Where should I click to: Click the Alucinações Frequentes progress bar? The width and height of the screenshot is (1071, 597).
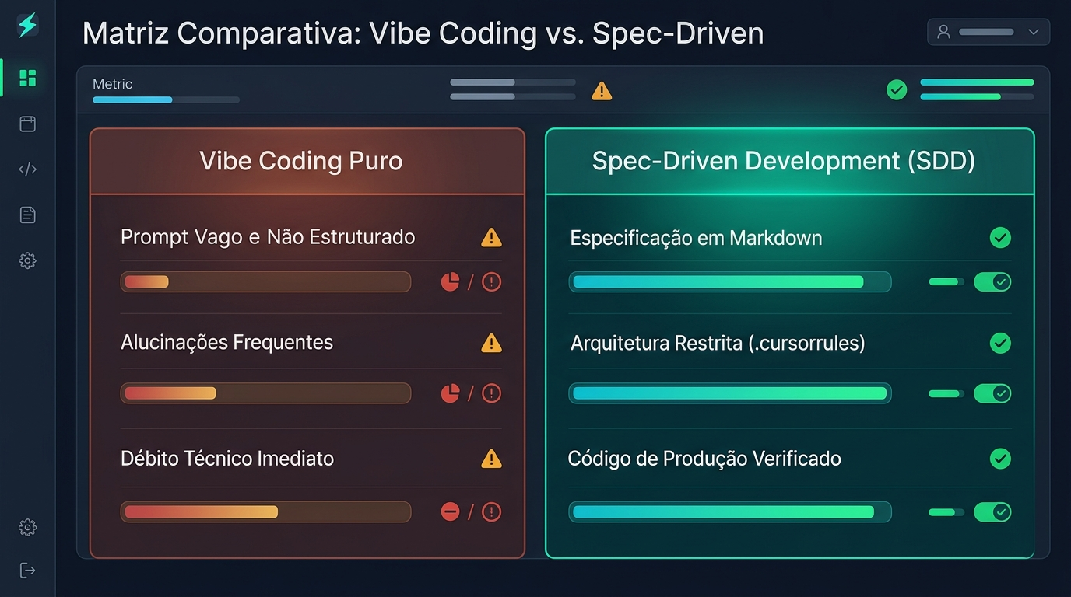click(265, 393)
